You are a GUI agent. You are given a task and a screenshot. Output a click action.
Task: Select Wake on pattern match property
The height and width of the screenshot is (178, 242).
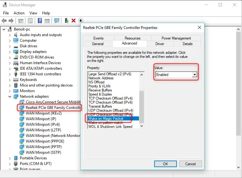coord(114,123)
